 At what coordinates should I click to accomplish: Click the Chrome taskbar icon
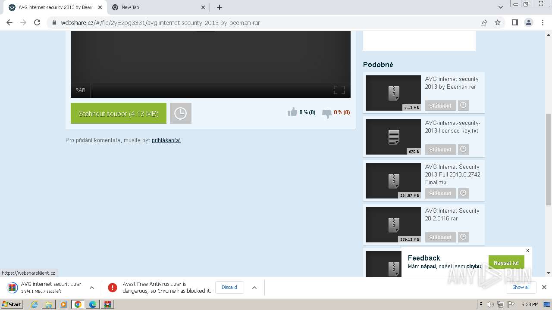[x=78, y=304]
